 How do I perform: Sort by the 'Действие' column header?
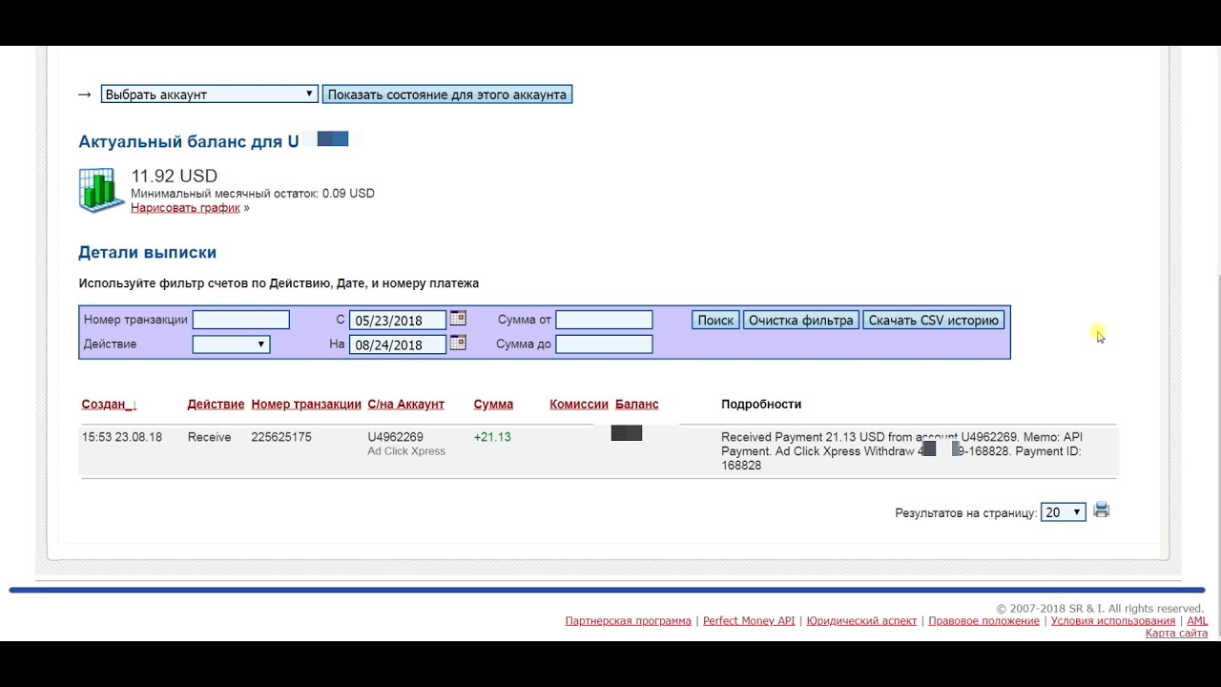click(216, 405)
